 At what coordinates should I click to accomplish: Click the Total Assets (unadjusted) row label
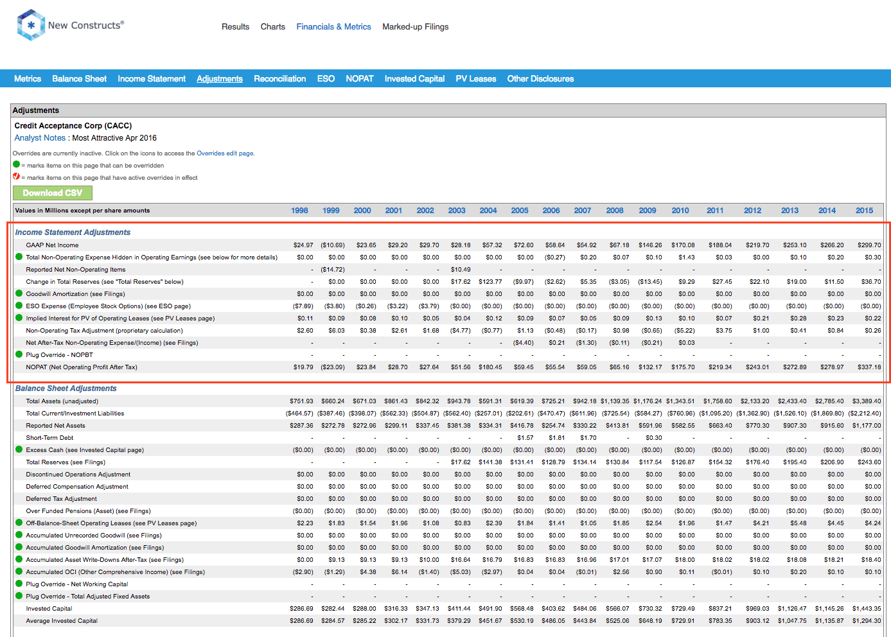[x=62, y=401]
